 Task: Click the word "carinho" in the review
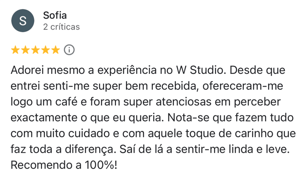coord(252,134)
